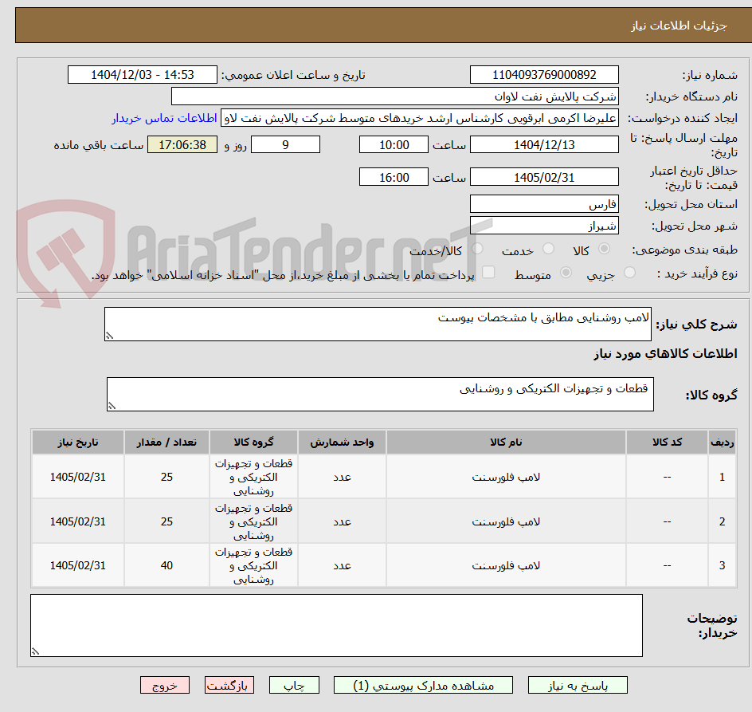Click row number 3 cell

(723, 565)
